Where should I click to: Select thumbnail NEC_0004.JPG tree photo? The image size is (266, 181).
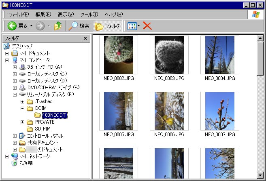point(220,55)
